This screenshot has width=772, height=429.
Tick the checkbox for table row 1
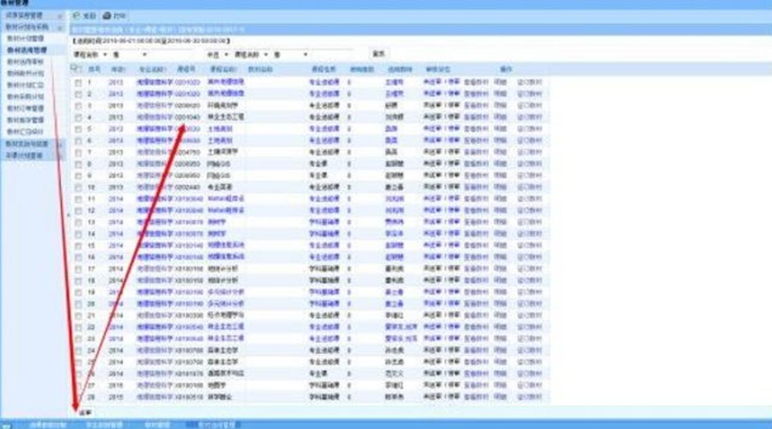pyautogui.click(x=78, y=83)
